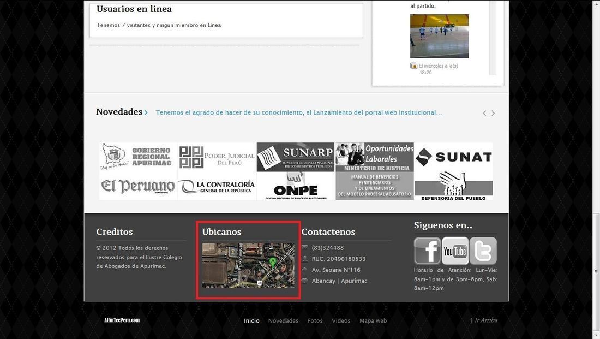Click the Av. Seoane N°116 address
Screen dimensions: 600x339
pos(336,270)
